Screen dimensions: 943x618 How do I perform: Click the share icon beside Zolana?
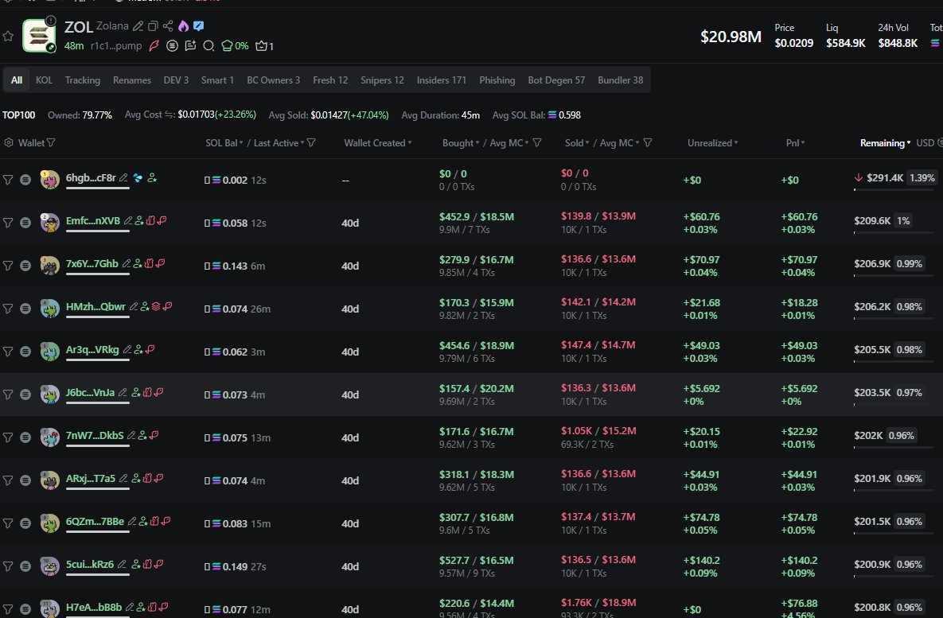point(167,27)
